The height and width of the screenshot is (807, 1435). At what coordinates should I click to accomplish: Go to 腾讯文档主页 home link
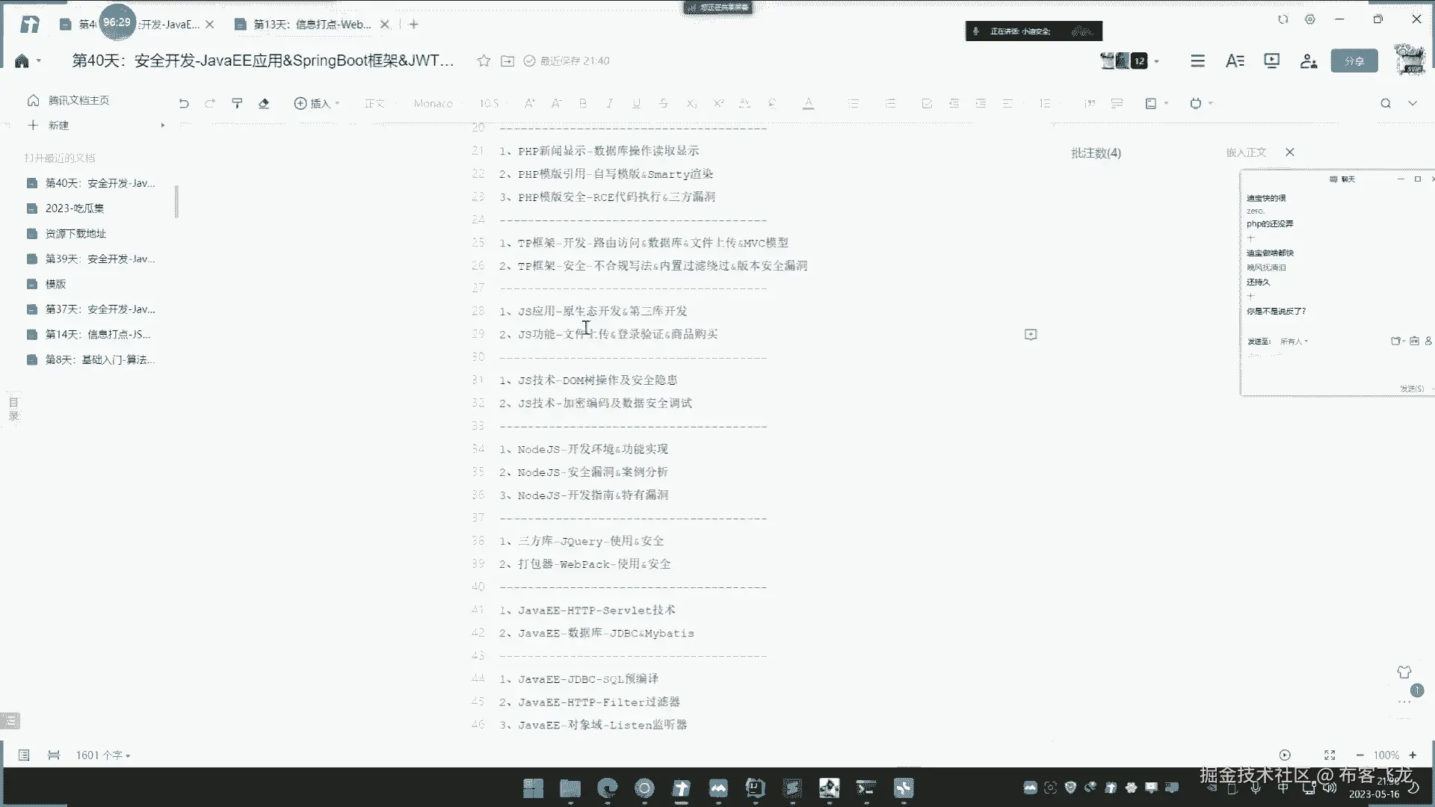click(x=78, y=100)
